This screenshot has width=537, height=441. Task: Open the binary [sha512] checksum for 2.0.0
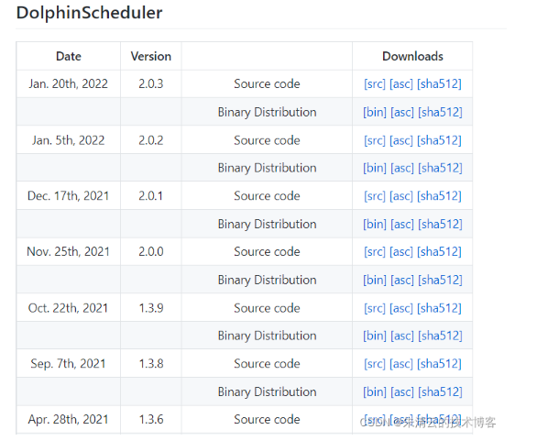[440, 280]
